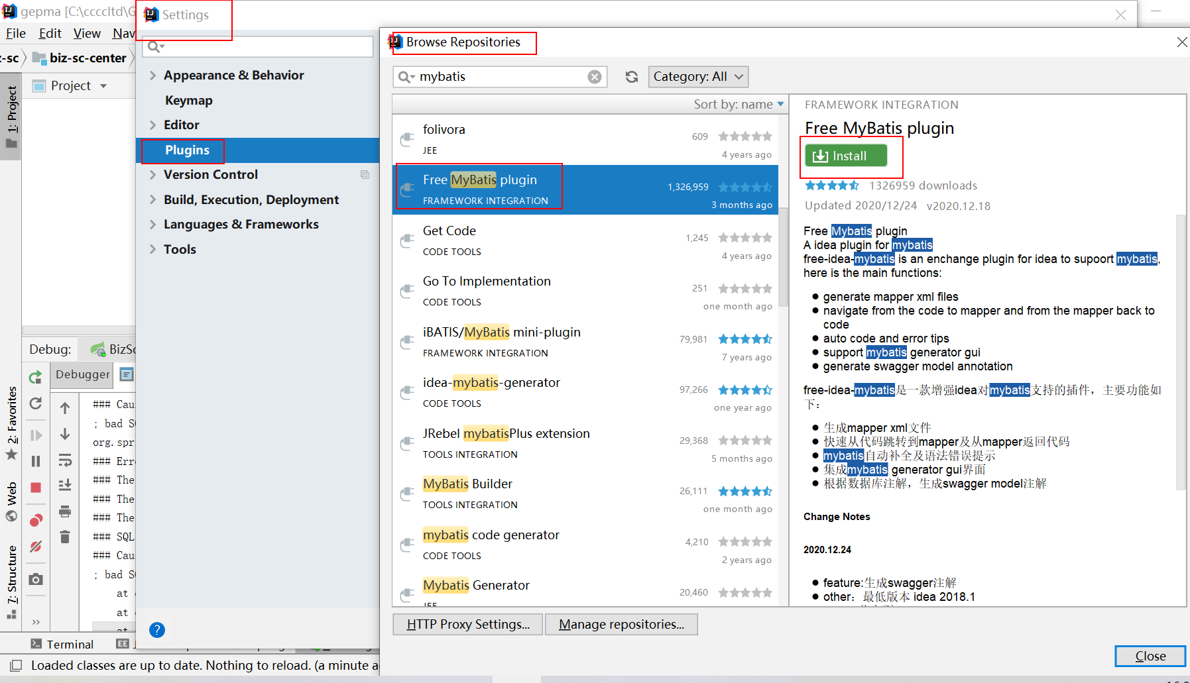Select MyBatis Builder plugin row
Image resolution: width=1190 pixels, height=683 pixels.
[585, 494]
